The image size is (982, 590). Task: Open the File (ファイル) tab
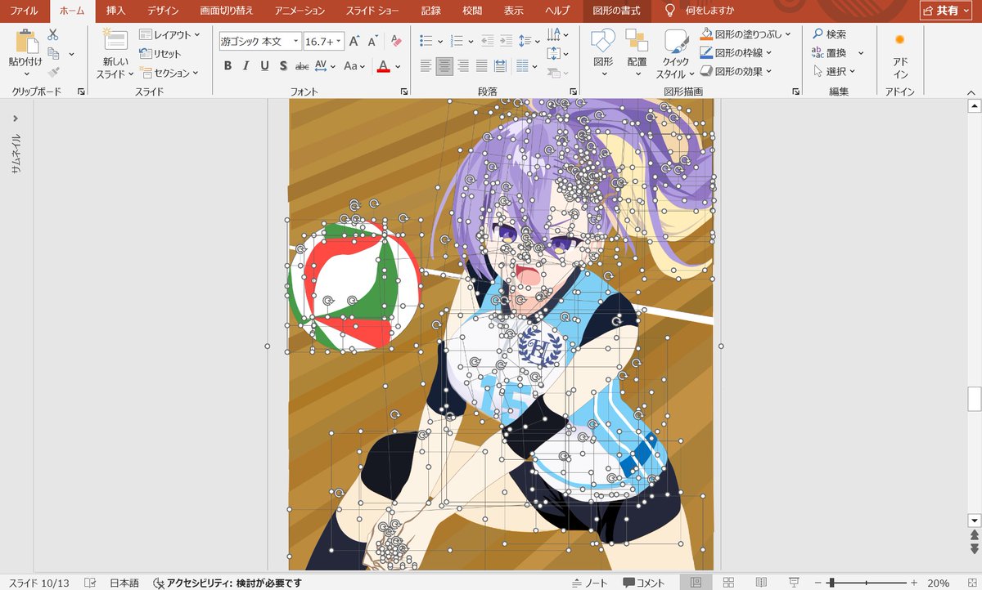point(25,11)
